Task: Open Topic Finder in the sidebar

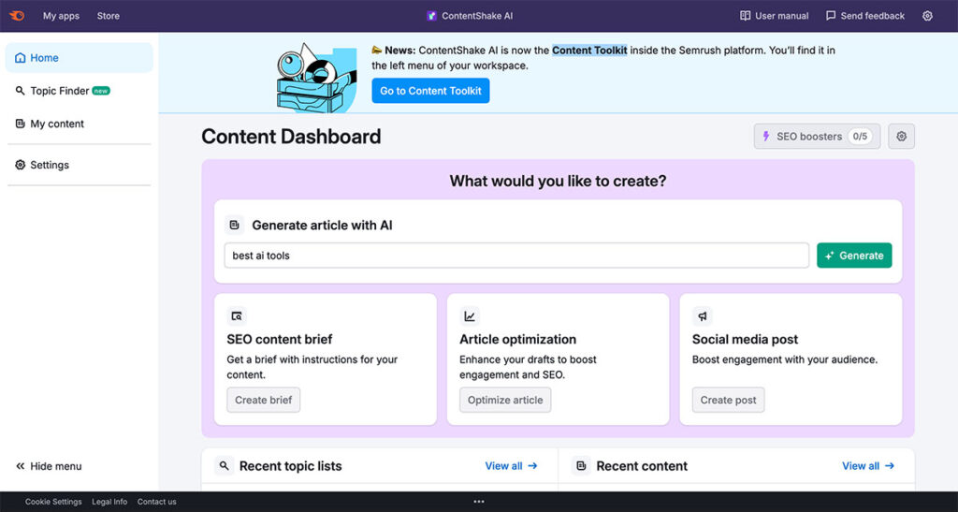Action: pos(62,91)
